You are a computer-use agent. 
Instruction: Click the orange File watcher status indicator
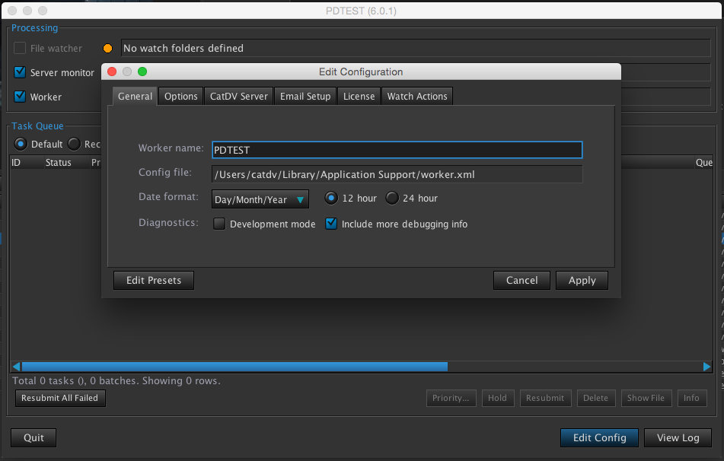point(107,49)
